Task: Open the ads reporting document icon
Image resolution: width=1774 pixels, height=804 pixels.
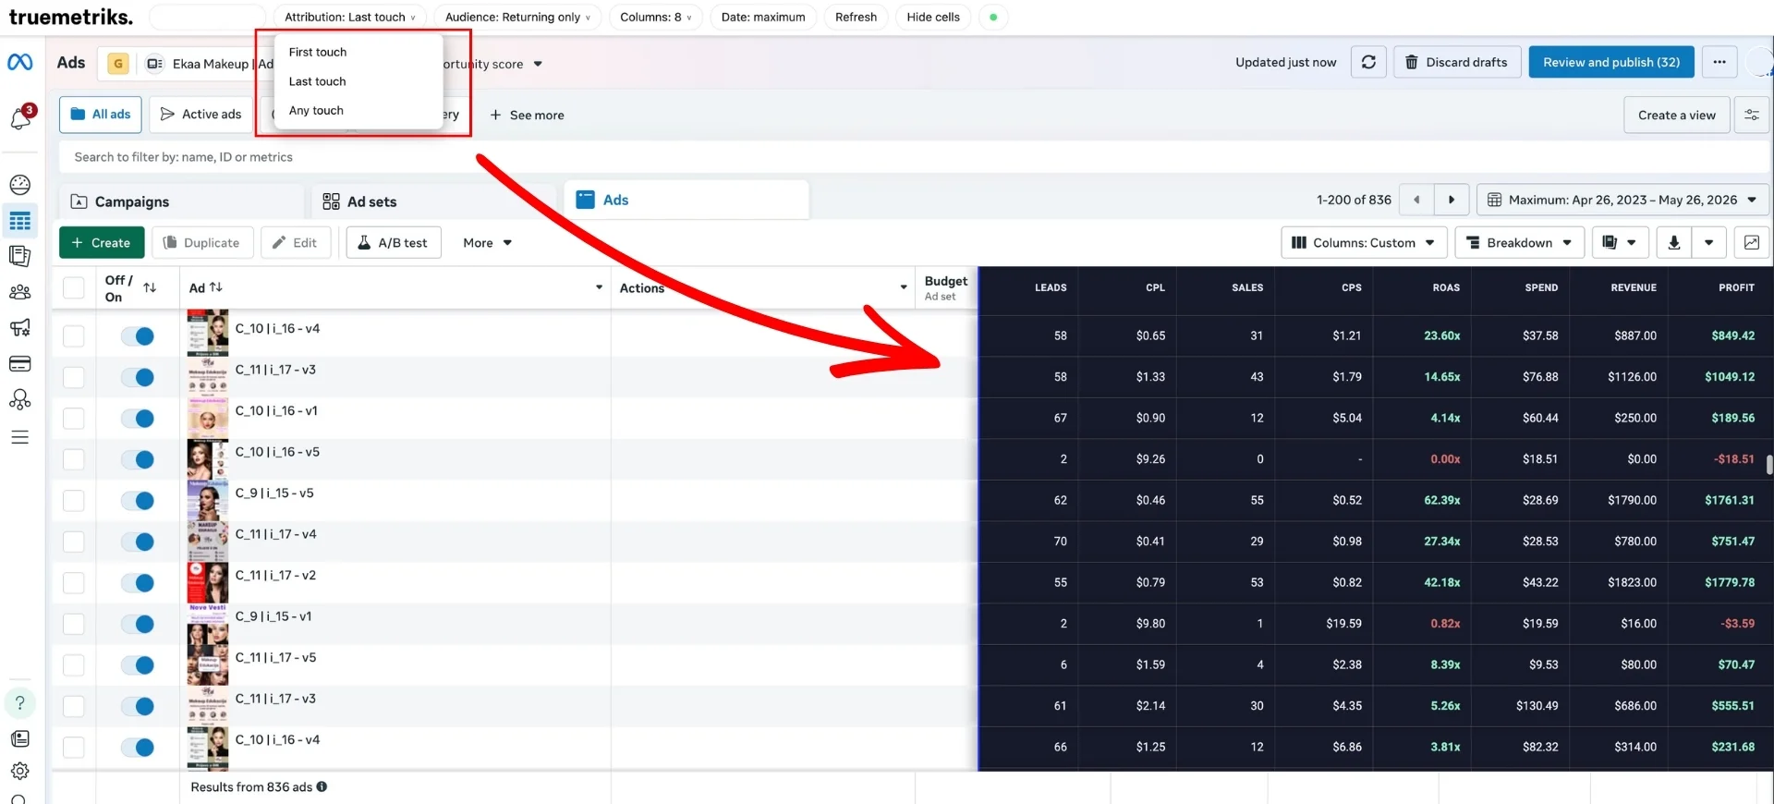Action: [x=20, y=256]
